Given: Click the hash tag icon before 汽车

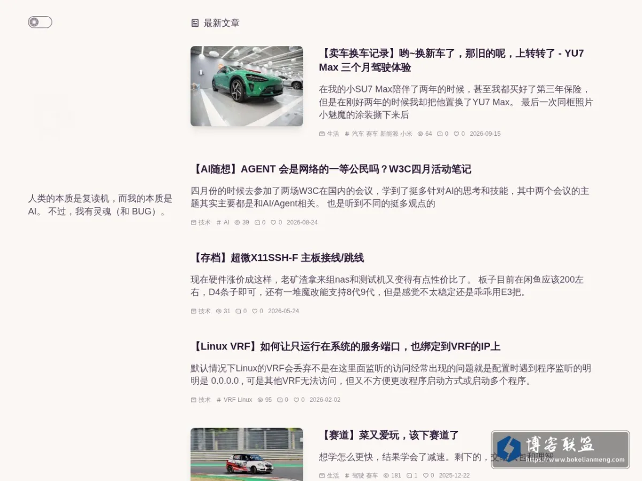Looking at the screenshot, I should [x=347, y=134].
